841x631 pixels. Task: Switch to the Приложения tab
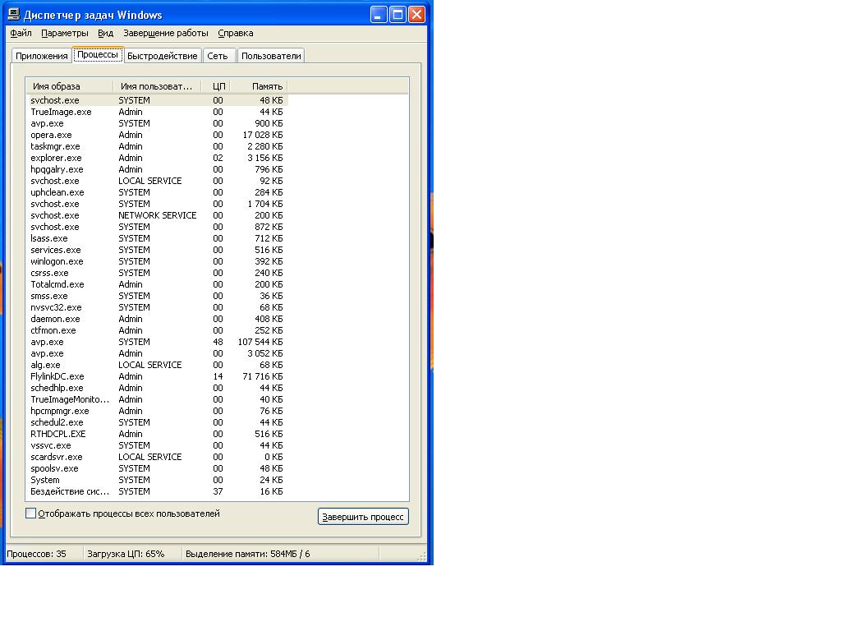coord(41,56)
